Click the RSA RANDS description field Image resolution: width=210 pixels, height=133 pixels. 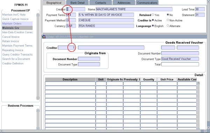[x=106, y=26]
